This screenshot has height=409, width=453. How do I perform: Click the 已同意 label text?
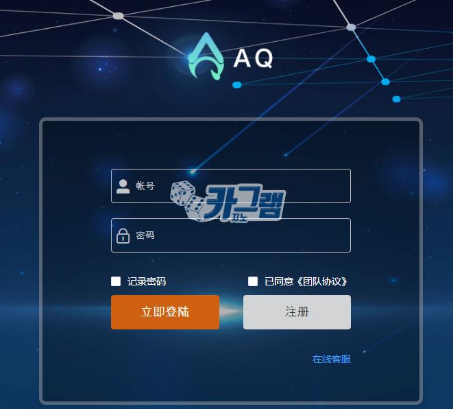pos(279,281)
